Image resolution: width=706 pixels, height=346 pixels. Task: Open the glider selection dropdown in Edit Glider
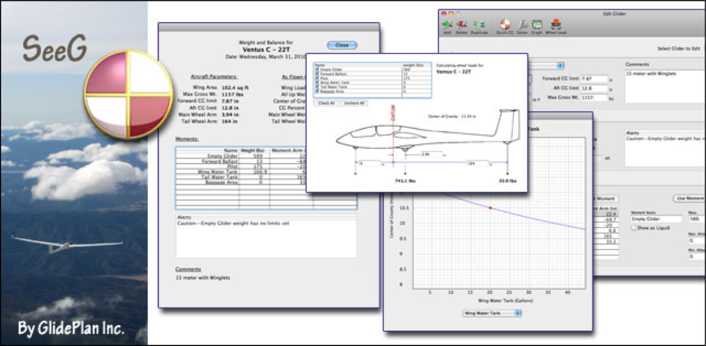(545, 66)
